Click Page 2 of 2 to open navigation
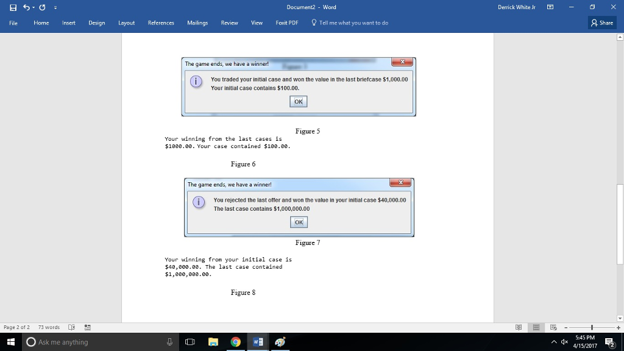Image resolution: width=624 pixels, height=351 pixels. pyautogui.click(x=16, y=327)
